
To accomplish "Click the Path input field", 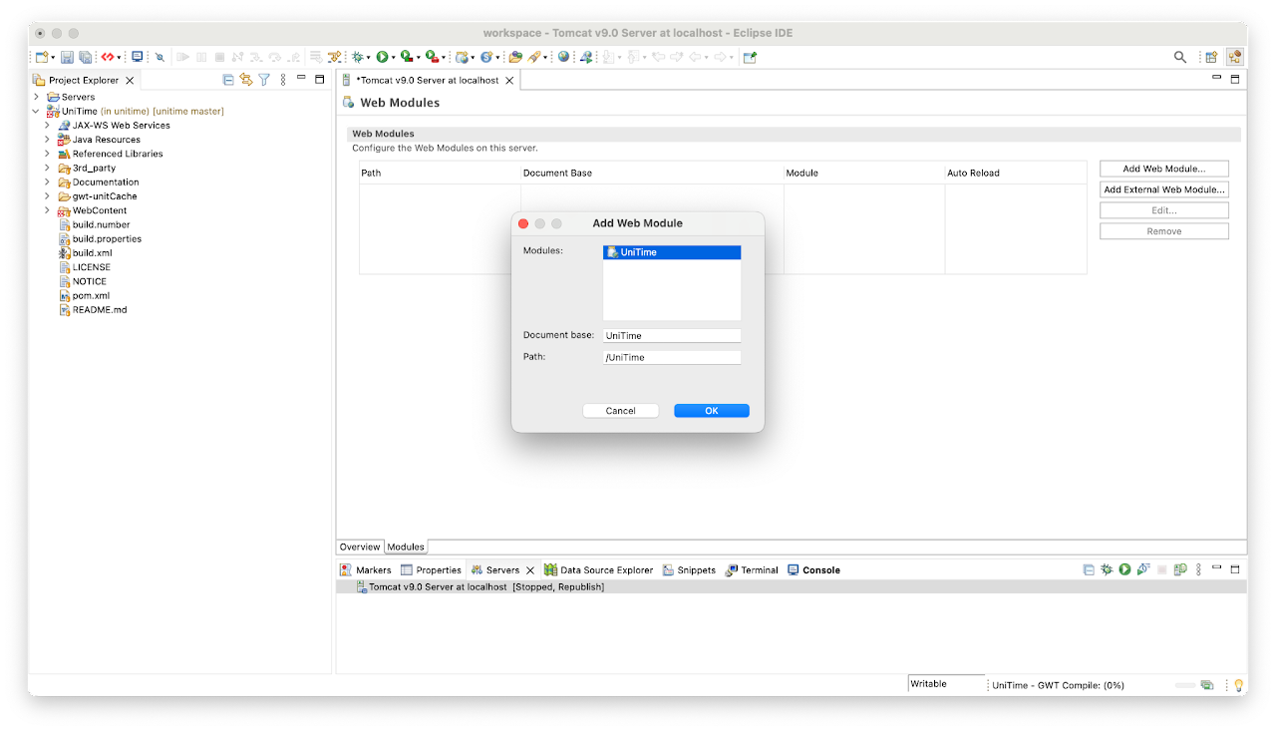I will 672,357.
